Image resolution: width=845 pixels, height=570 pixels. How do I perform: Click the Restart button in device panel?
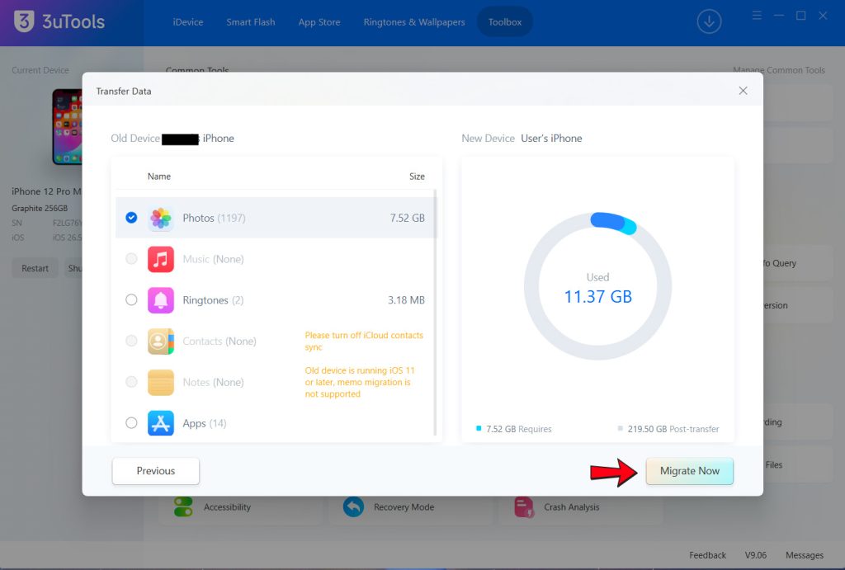(x=35, y=268)
